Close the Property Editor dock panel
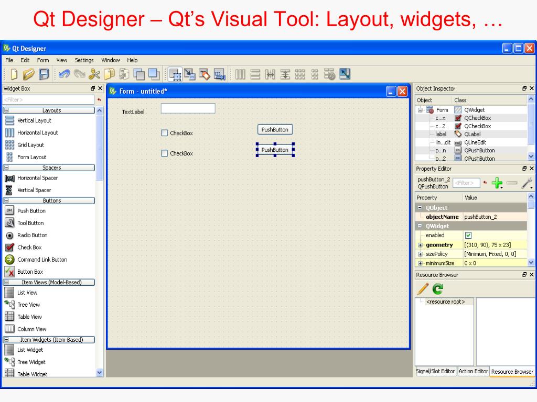Screen dimensions: 537x402 (x=532, y=169)
